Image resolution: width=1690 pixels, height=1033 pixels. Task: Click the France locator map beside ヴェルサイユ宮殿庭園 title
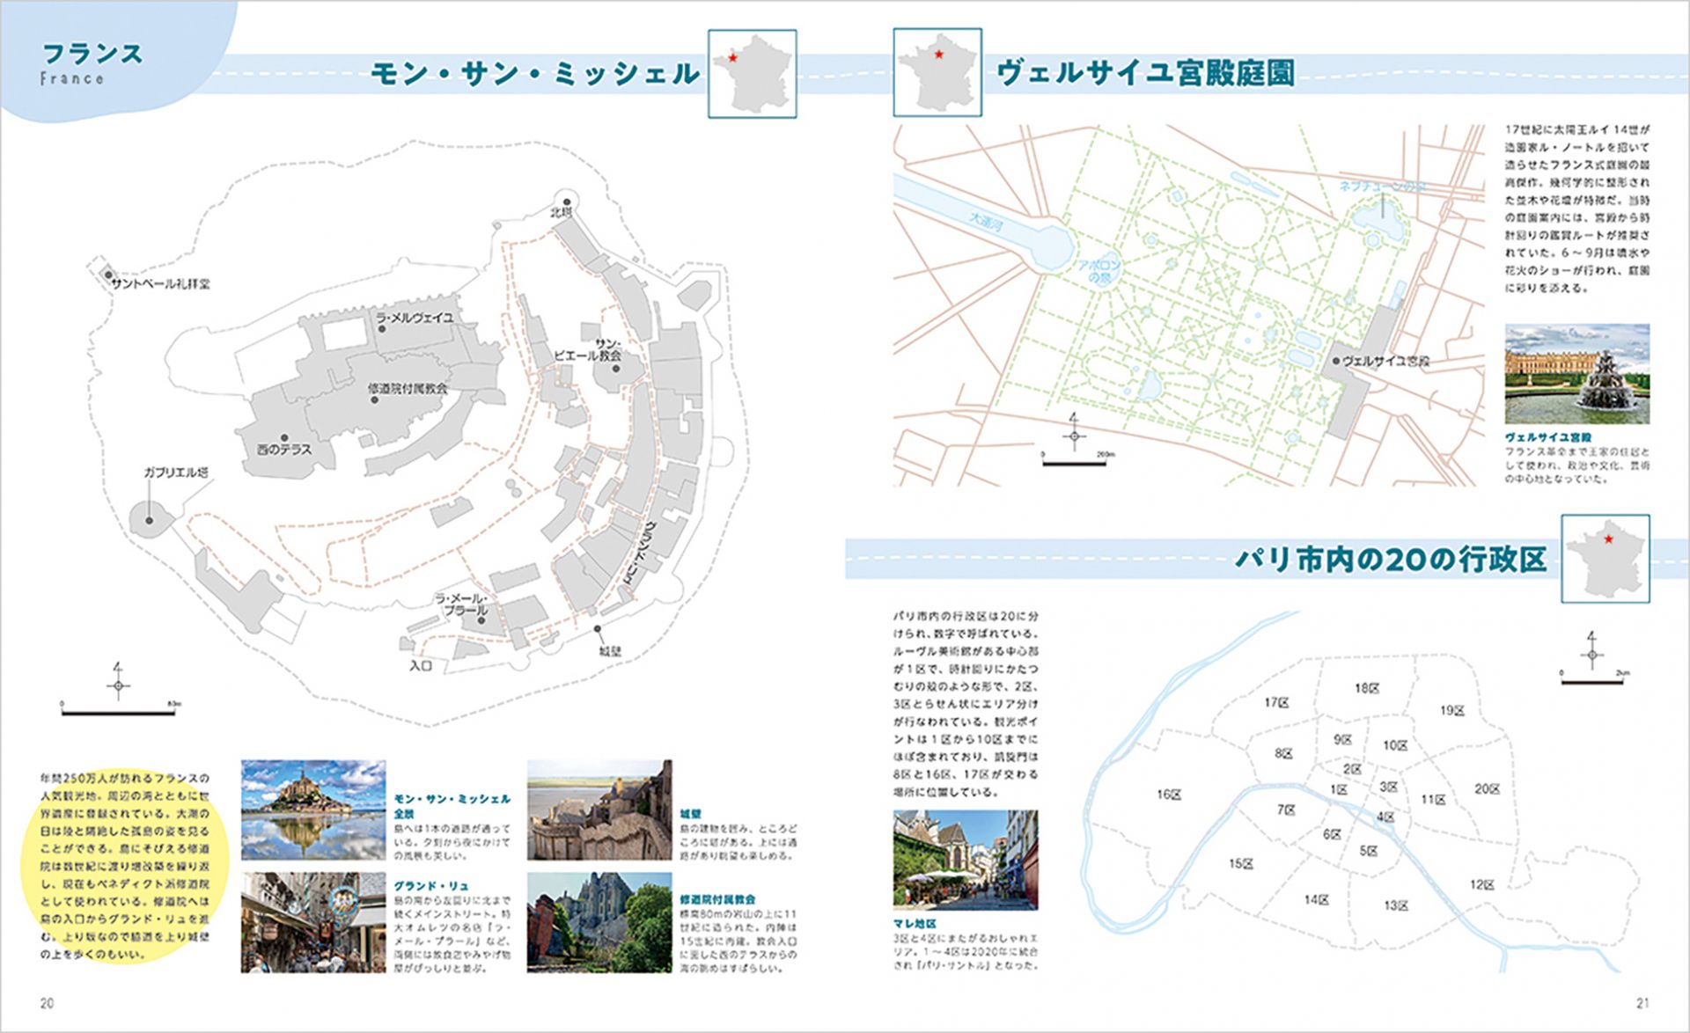tap(937, 72)
